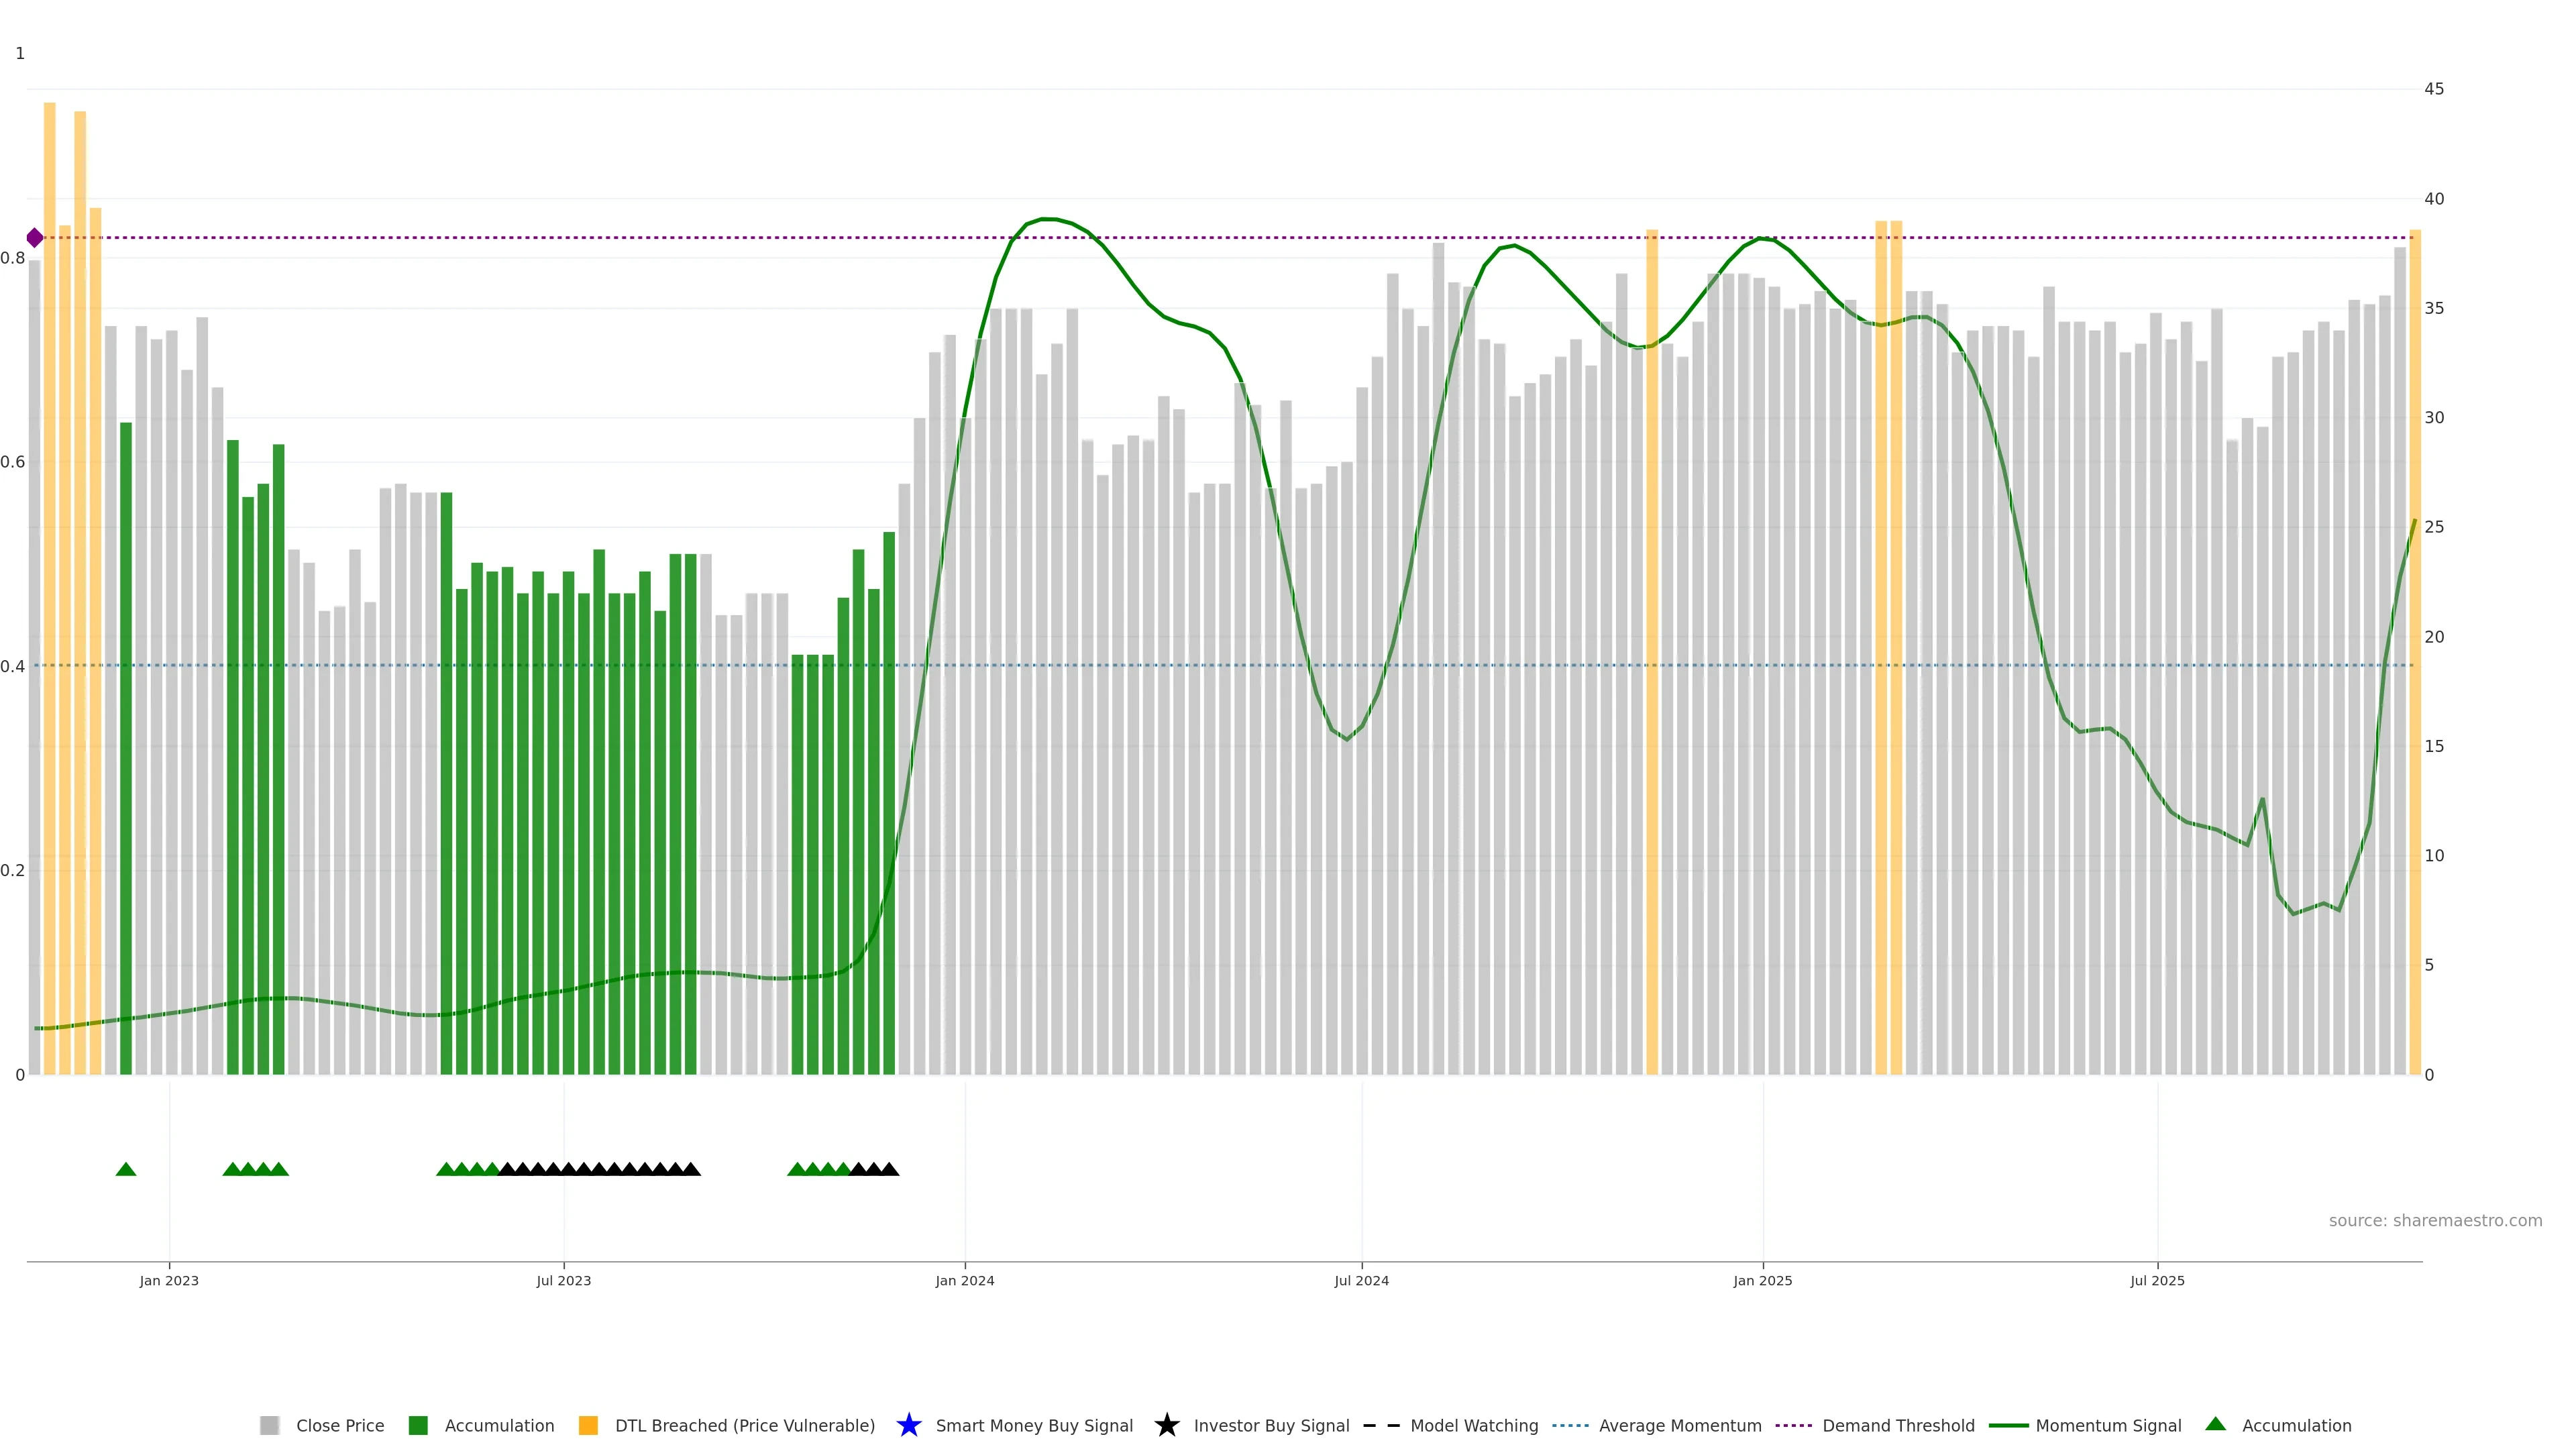The width and height of the screenshot is (2576, 1449).
Task: Click the source: sharemaestro.com text
Action: (2435, 1220)
